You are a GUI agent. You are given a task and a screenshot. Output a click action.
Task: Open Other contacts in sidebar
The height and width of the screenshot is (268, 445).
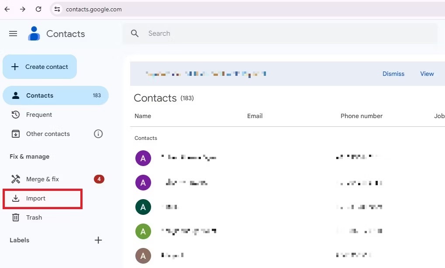point(48,134)
